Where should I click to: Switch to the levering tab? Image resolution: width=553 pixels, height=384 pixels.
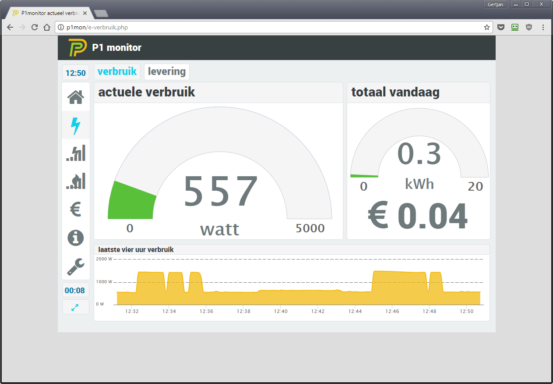pyautogui.click(x=167, y=71)
